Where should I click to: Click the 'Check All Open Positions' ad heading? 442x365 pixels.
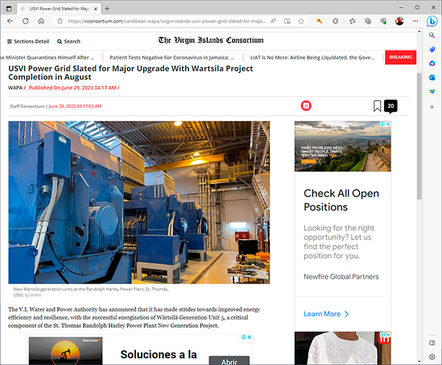tap(341, 200)
